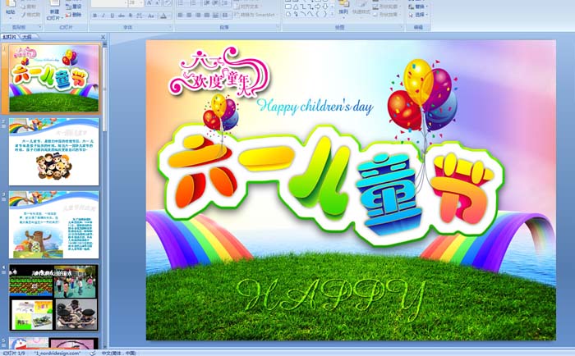Toggle text Shadow formatting

(131, 16)
